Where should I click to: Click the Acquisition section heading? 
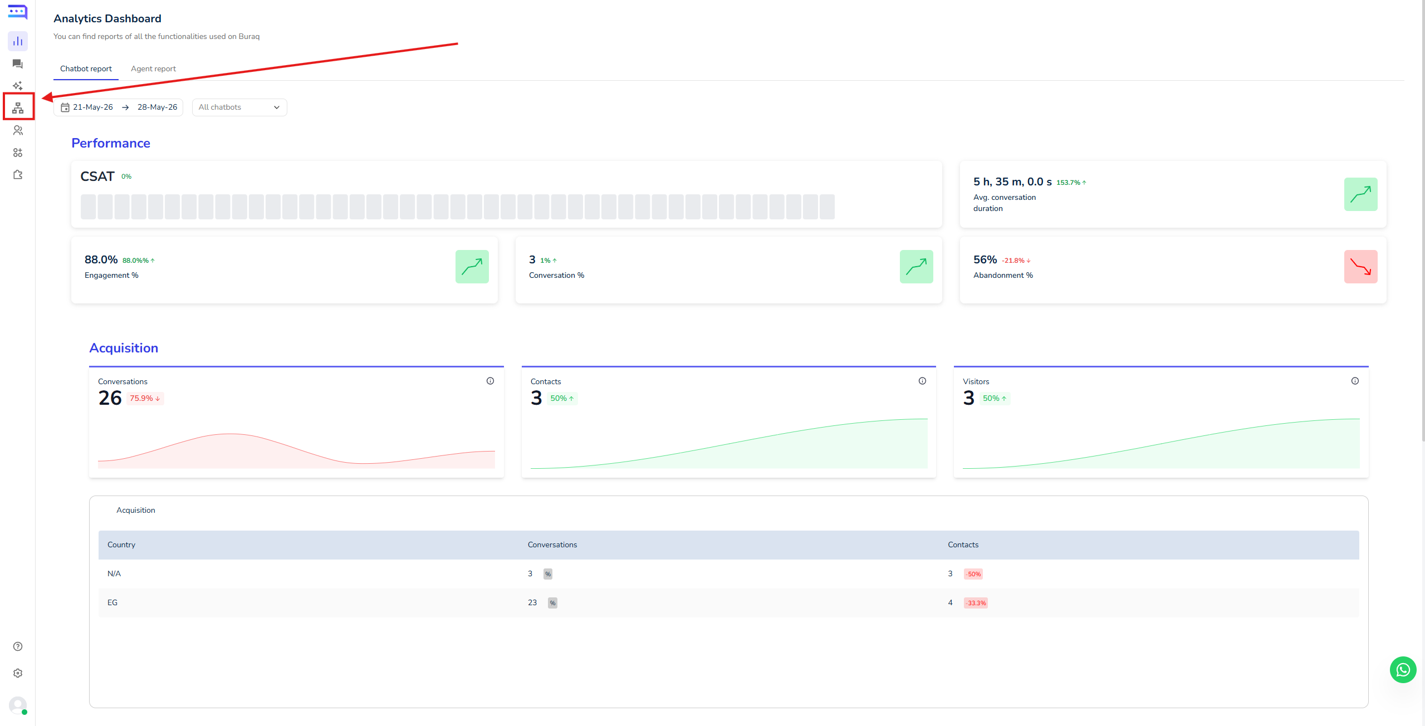[x=124, y=348]
